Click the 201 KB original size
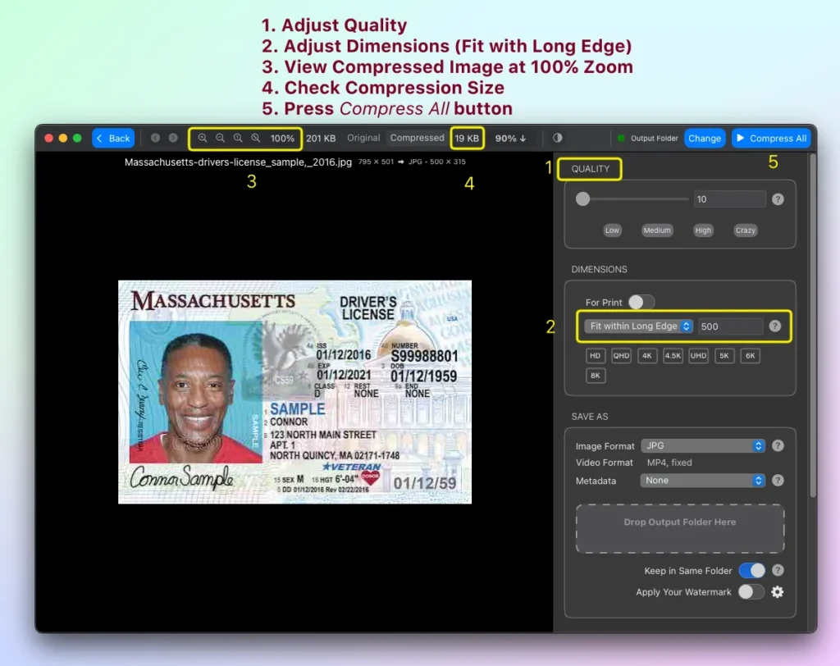 coord(321,139)
